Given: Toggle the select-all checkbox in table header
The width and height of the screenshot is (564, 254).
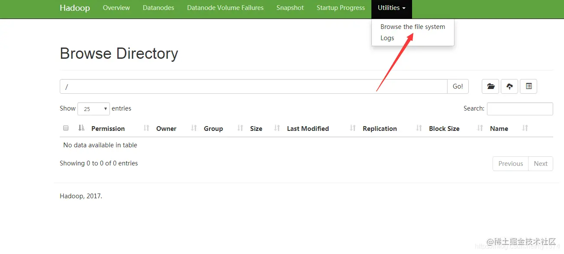Looking at the screenshot, I should [x=66, y=128].
